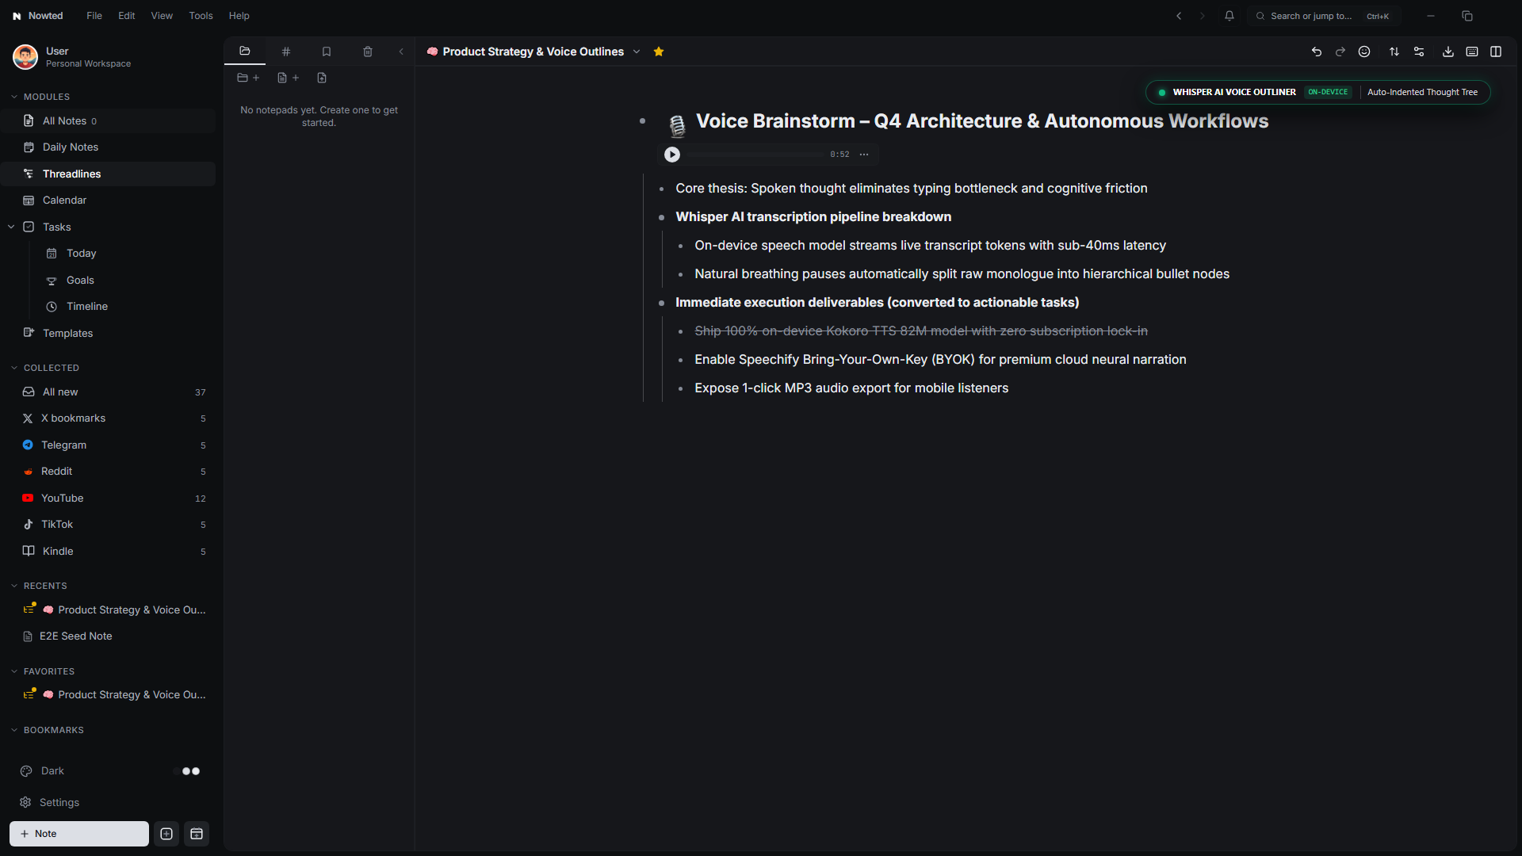Collapse the Tasks tree chevron
The height and width of the screenshot is (856, 1522).
(x=11, y=227)
